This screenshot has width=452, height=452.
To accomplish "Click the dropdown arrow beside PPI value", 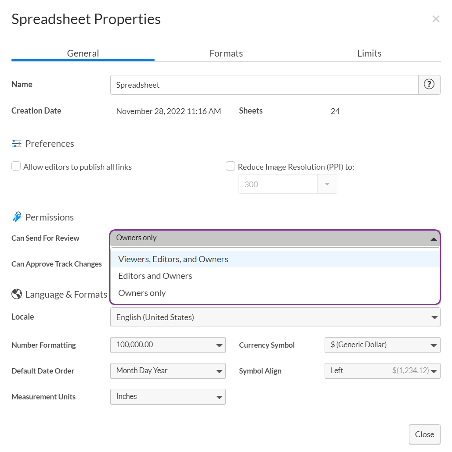I will pyautogui.click(x=327, y=184).
